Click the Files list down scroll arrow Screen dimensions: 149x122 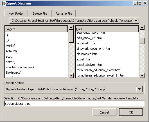[142, 76]
